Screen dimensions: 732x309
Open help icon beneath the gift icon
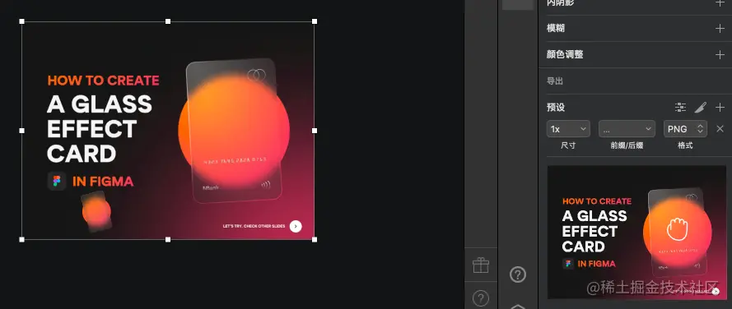pos(480,297)
